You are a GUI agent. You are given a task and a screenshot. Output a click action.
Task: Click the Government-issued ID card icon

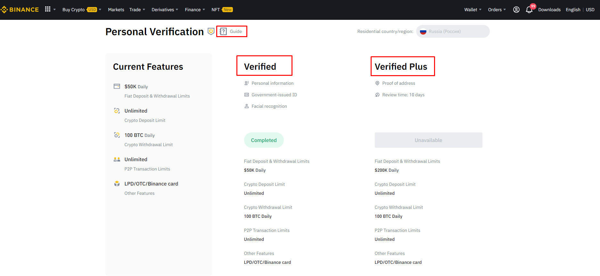[x=247, y=95]
